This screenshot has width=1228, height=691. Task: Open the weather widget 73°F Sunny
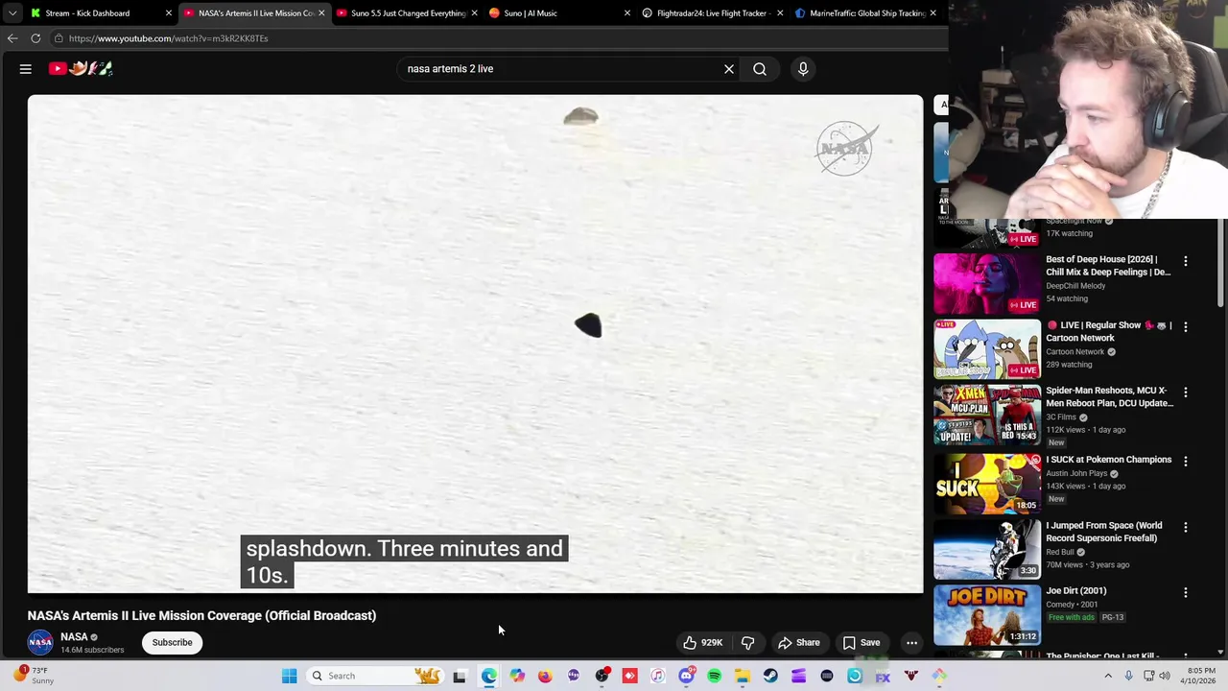click(x=34, y=676)
